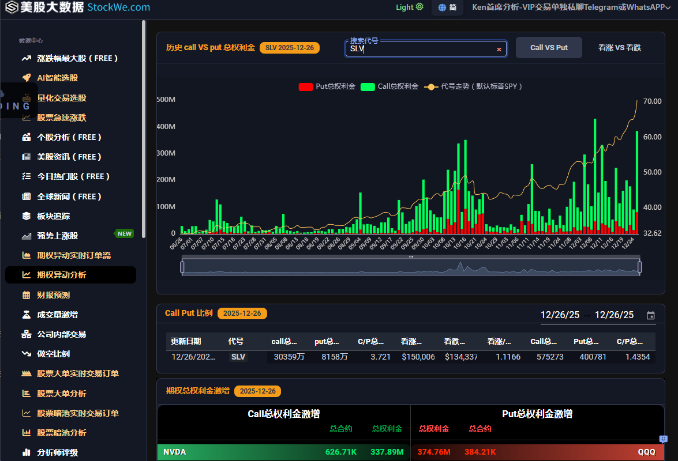Click the SLV 2025-12-26 badge
The height and width of the screenshot is (461, 678).
289,47
